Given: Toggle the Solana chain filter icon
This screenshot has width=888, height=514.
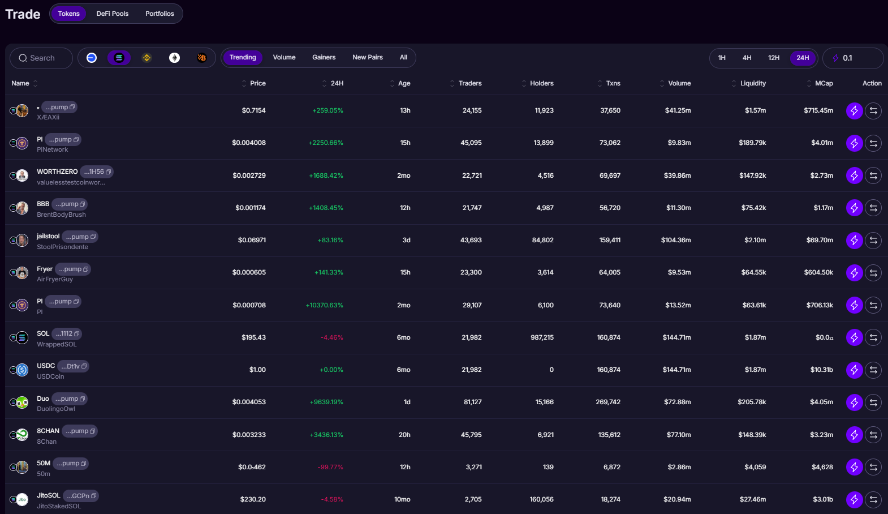Looking at the screenshot, I should pyautogui.click(x=119, y=58).
